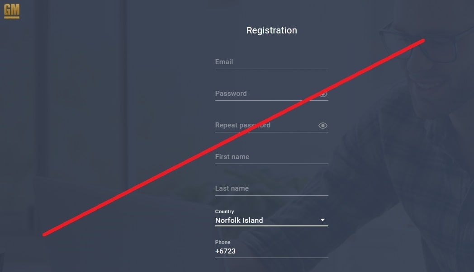Open the Norfolk Island country selector
The image size is (474, 272).
pyautogui.click(x=271, y=220)
